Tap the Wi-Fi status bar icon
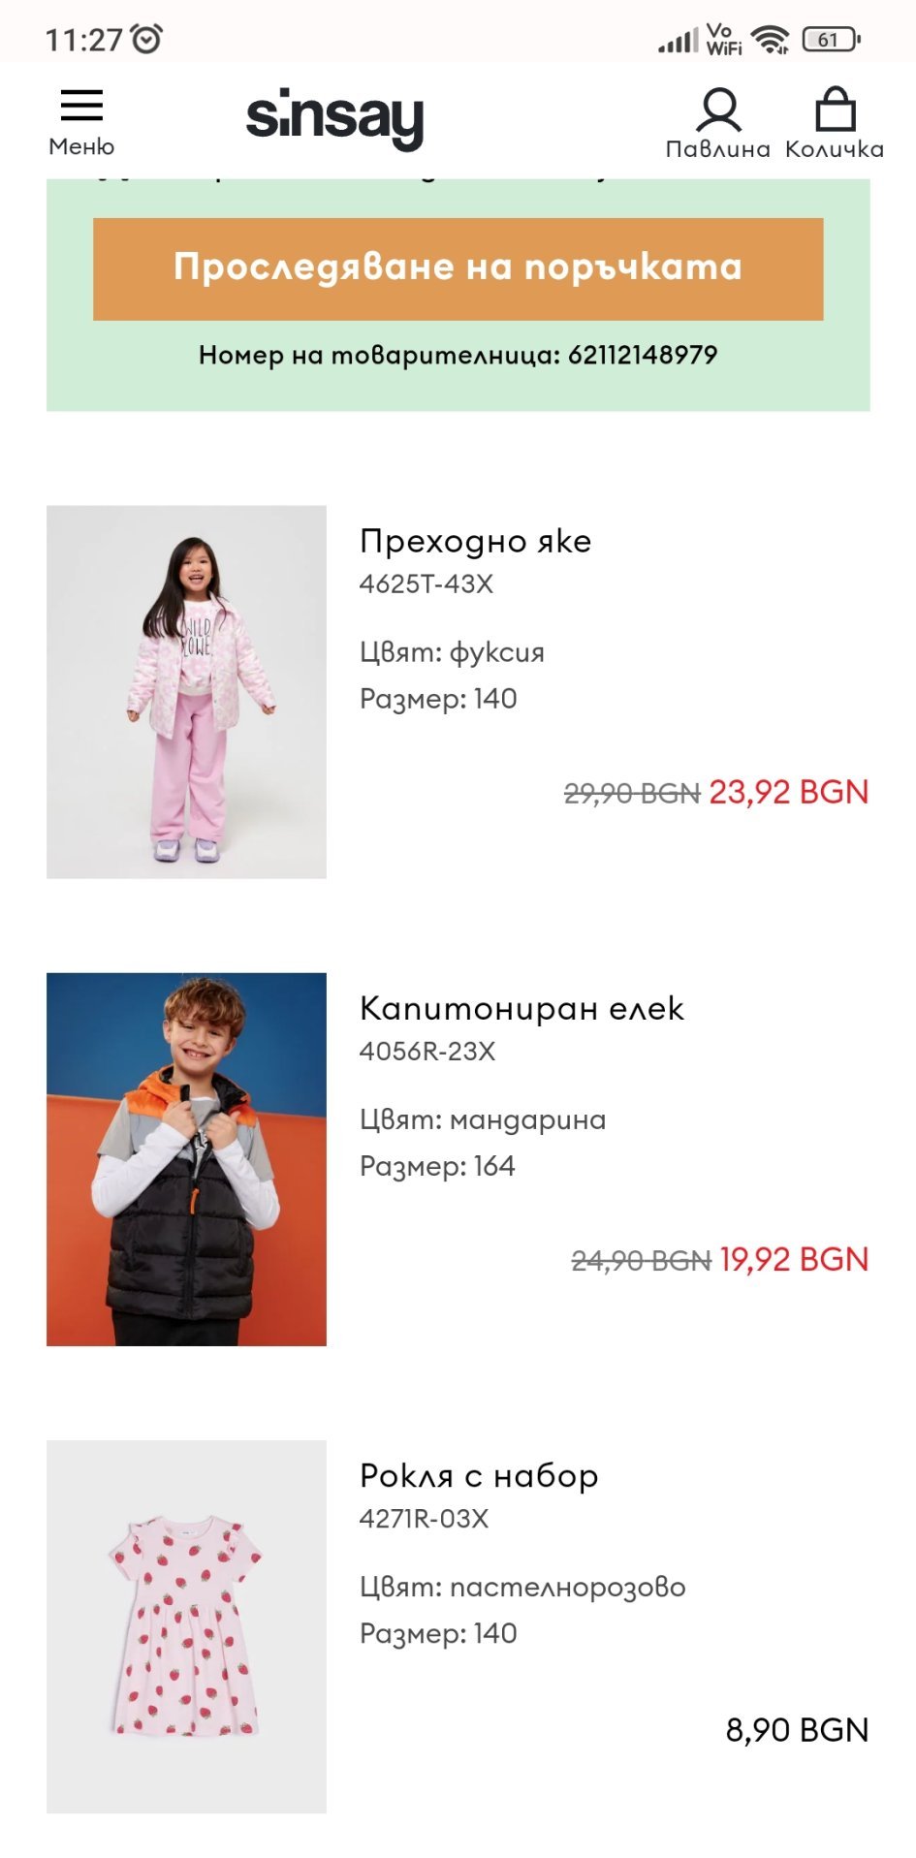916x1858 pixels. click(x=771, y=40)
